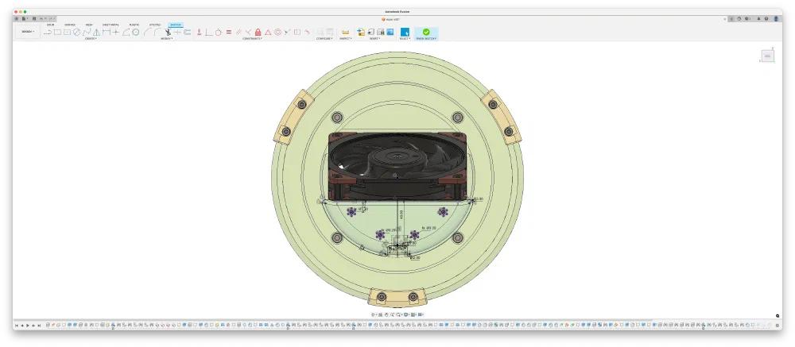
Task: Select the sketch Point tool
Action: (x=115, y=32)
